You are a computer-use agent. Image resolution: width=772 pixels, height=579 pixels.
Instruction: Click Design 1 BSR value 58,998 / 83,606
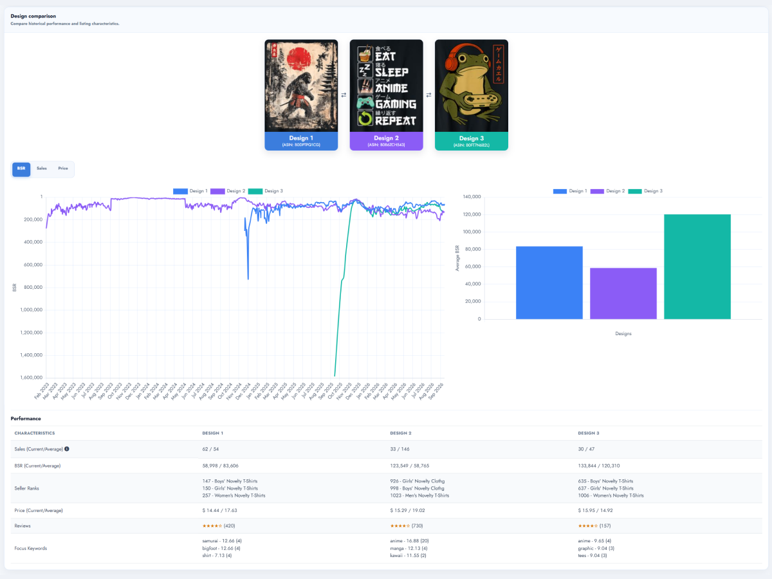220,465
